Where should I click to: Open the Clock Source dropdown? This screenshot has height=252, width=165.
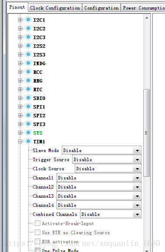click(x=108, y=169)
